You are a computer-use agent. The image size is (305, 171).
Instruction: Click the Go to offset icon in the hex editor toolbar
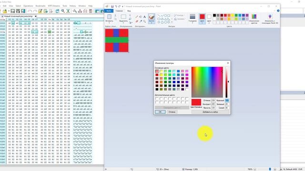68,11
